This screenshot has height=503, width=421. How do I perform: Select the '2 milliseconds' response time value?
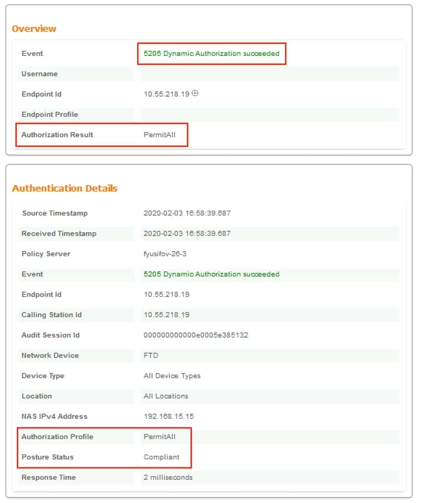pos(168,477)
